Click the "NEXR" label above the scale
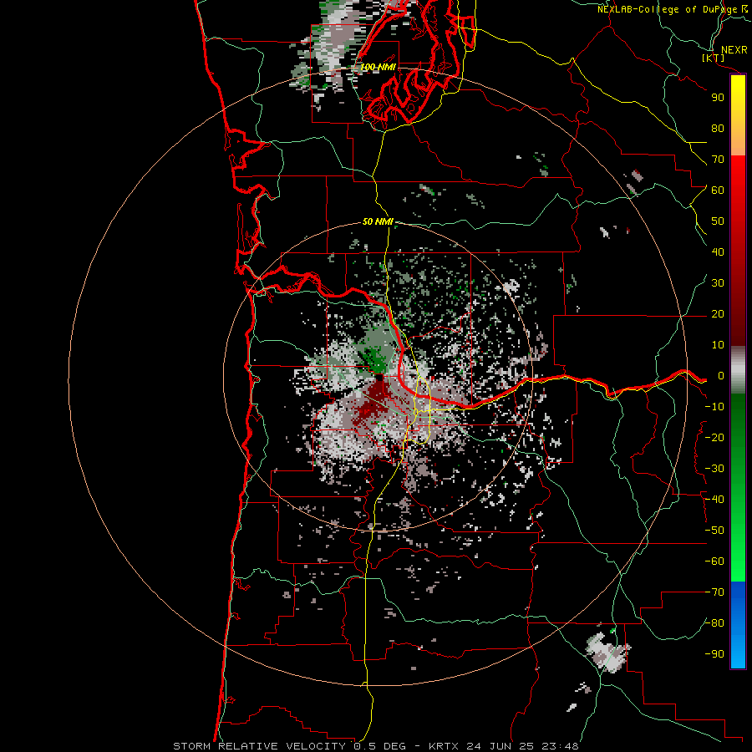752x752 pixels. [734, 50]
